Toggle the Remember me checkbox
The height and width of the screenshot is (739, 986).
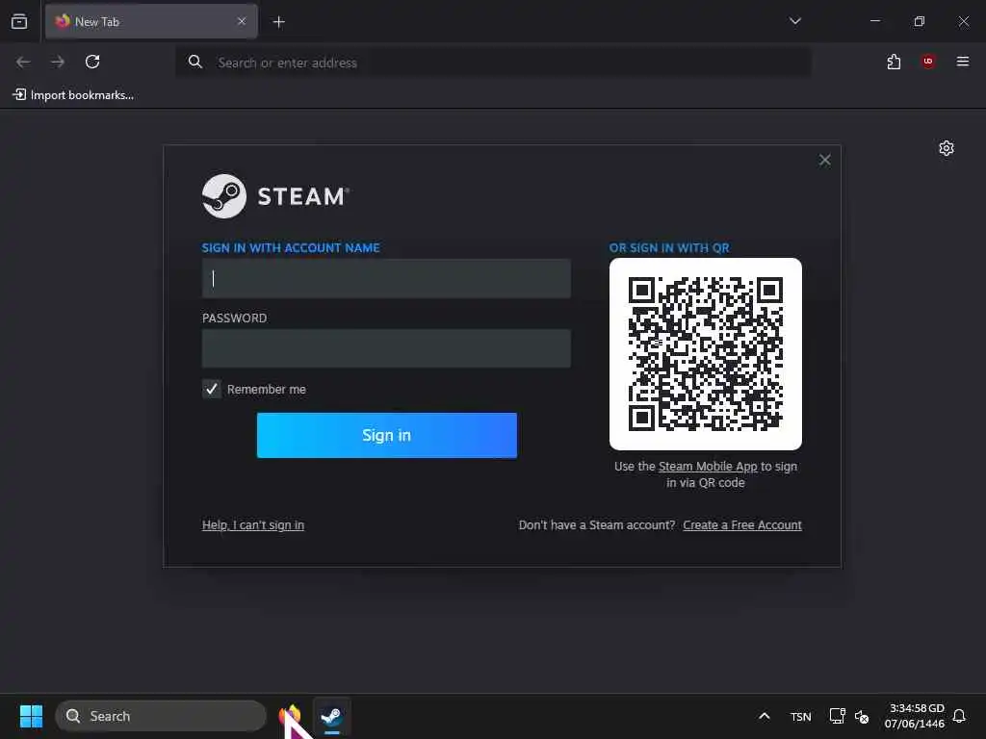tap(211, 389)
